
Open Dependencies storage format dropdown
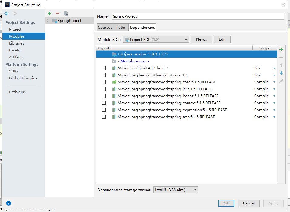(x=175, y=190)
